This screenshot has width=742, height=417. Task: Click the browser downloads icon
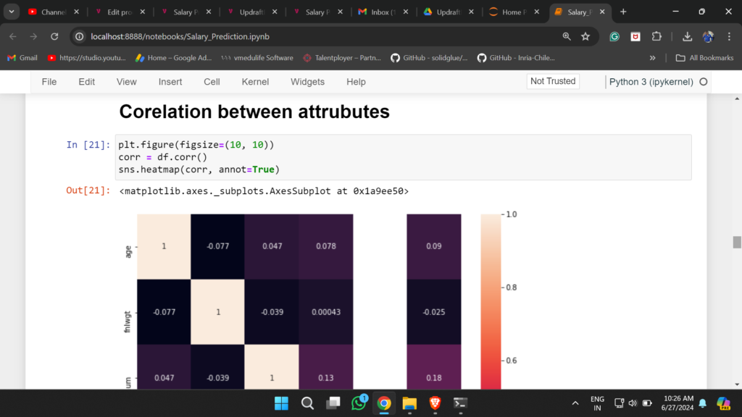(687, 36)
